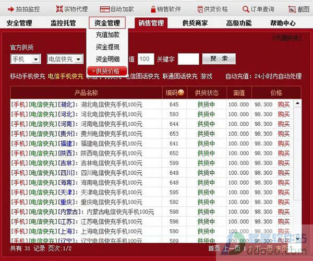Select 移动手机快充 category link
The height and width of the screenshot is (261, 313).
click(28, 76)
